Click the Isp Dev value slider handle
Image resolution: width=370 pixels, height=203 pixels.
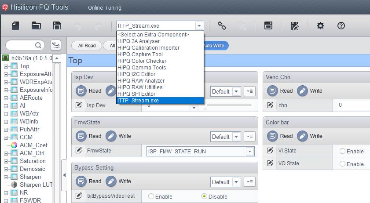click(x=205, y=106)
